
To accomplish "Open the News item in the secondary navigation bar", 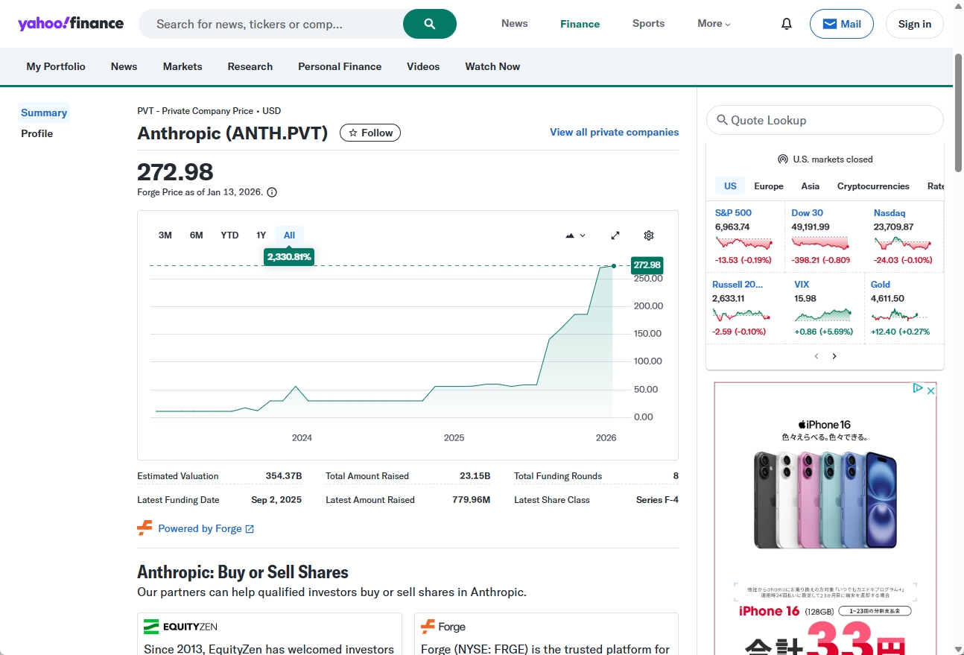I will click(124, 66).
